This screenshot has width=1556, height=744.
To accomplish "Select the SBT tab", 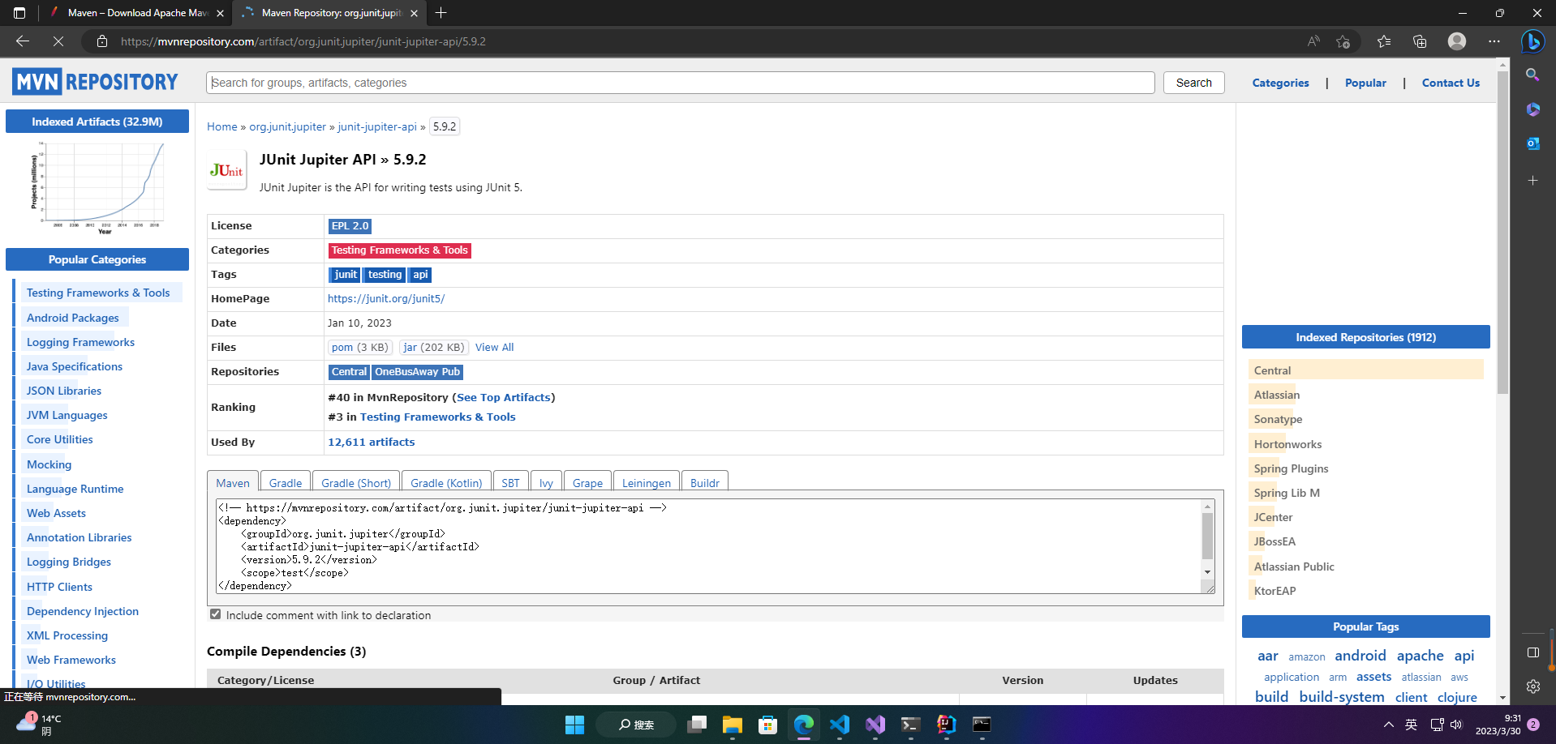I will click(510, 482).
